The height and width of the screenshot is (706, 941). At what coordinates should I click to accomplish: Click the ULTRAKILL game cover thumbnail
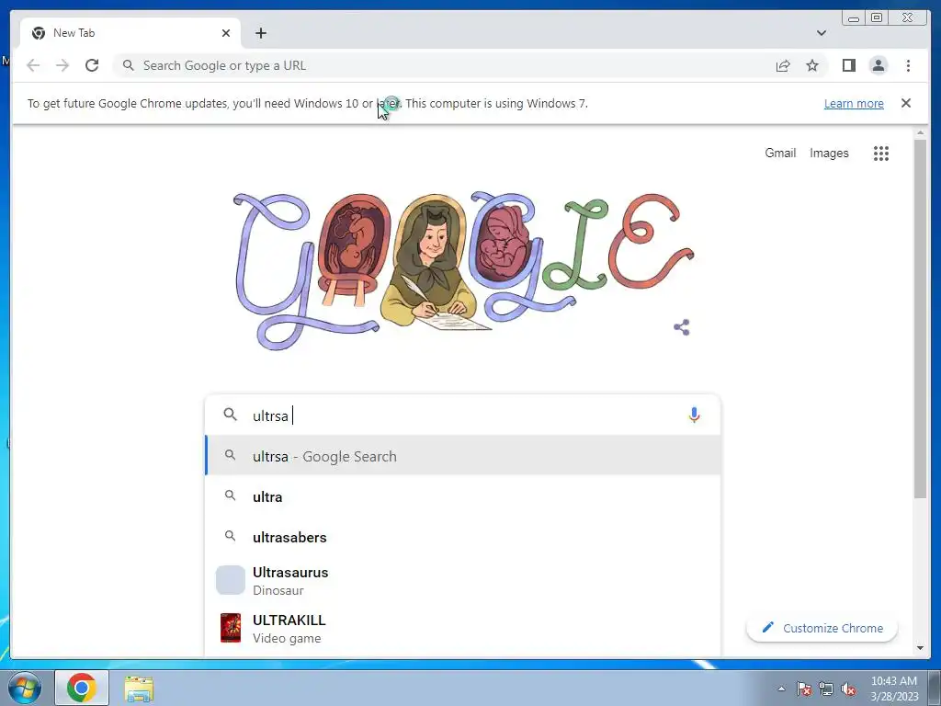click(231, 628)
